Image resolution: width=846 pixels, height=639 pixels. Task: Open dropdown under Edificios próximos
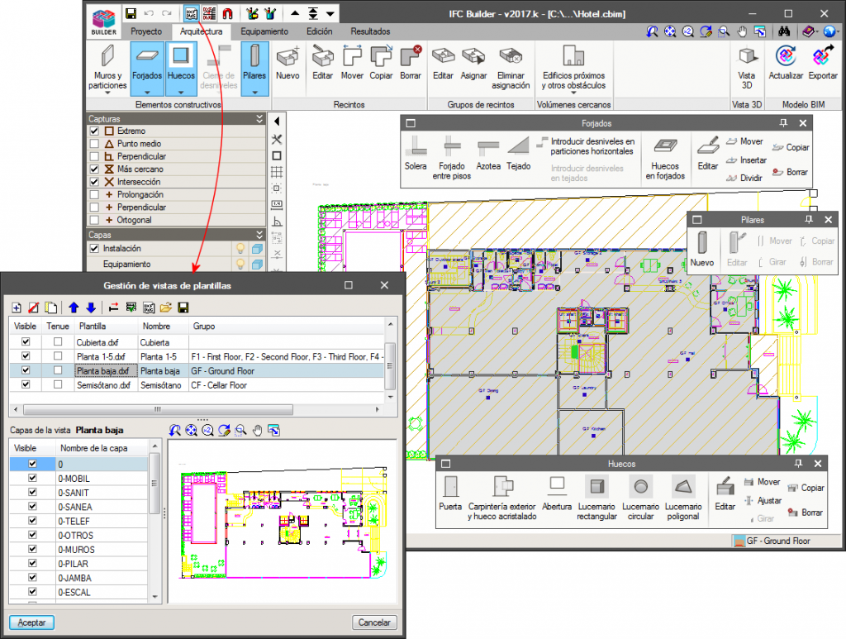[573, 93]
